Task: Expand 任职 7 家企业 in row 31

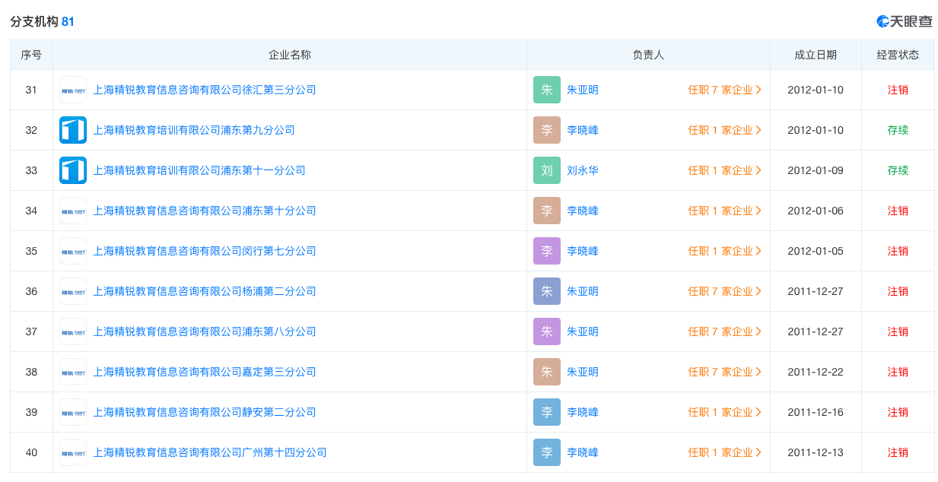Action: pyautogui.click(x=726, y=90)
